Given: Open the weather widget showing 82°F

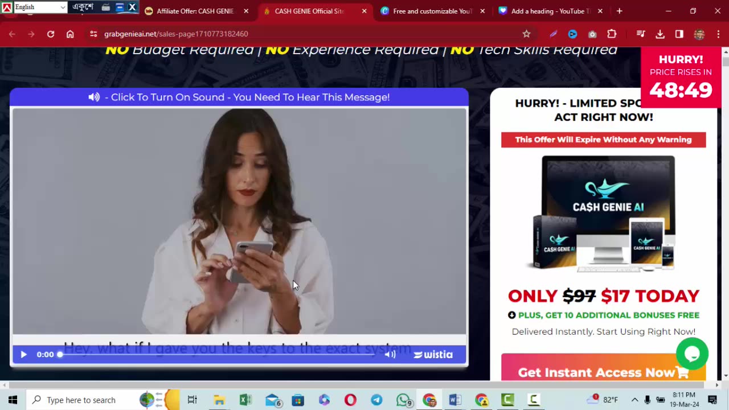Looking at the screenshot, I should (x=603, y=400).
